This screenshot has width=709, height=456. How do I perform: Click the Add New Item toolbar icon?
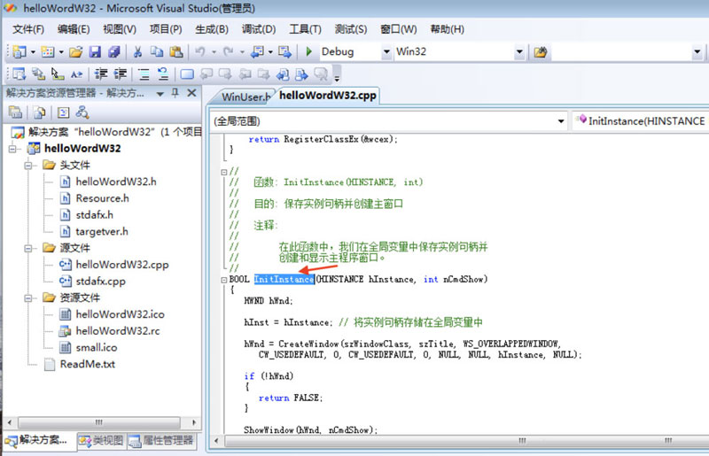tap(48, 51)
